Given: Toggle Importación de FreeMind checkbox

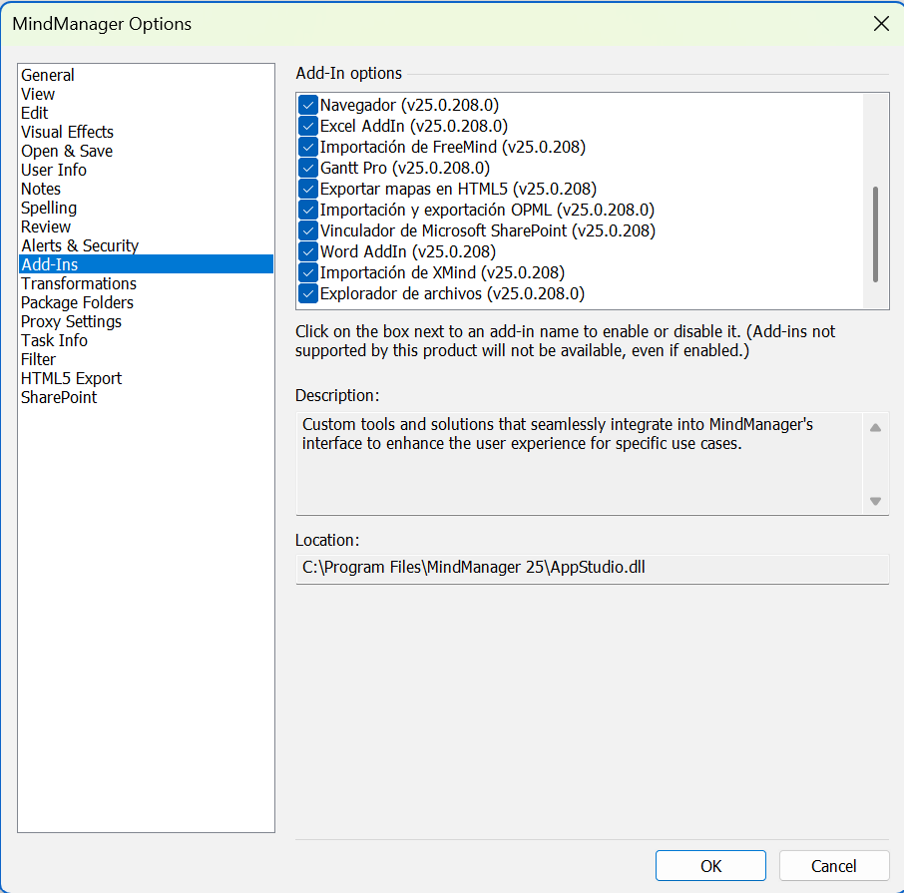Looking at the screenshot, I should [x=308, y=147].
